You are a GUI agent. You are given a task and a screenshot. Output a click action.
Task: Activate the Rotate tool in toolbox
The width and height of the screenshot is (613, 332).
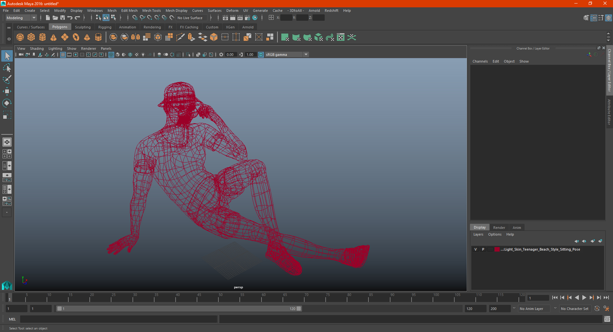click(x=7, y=103)
